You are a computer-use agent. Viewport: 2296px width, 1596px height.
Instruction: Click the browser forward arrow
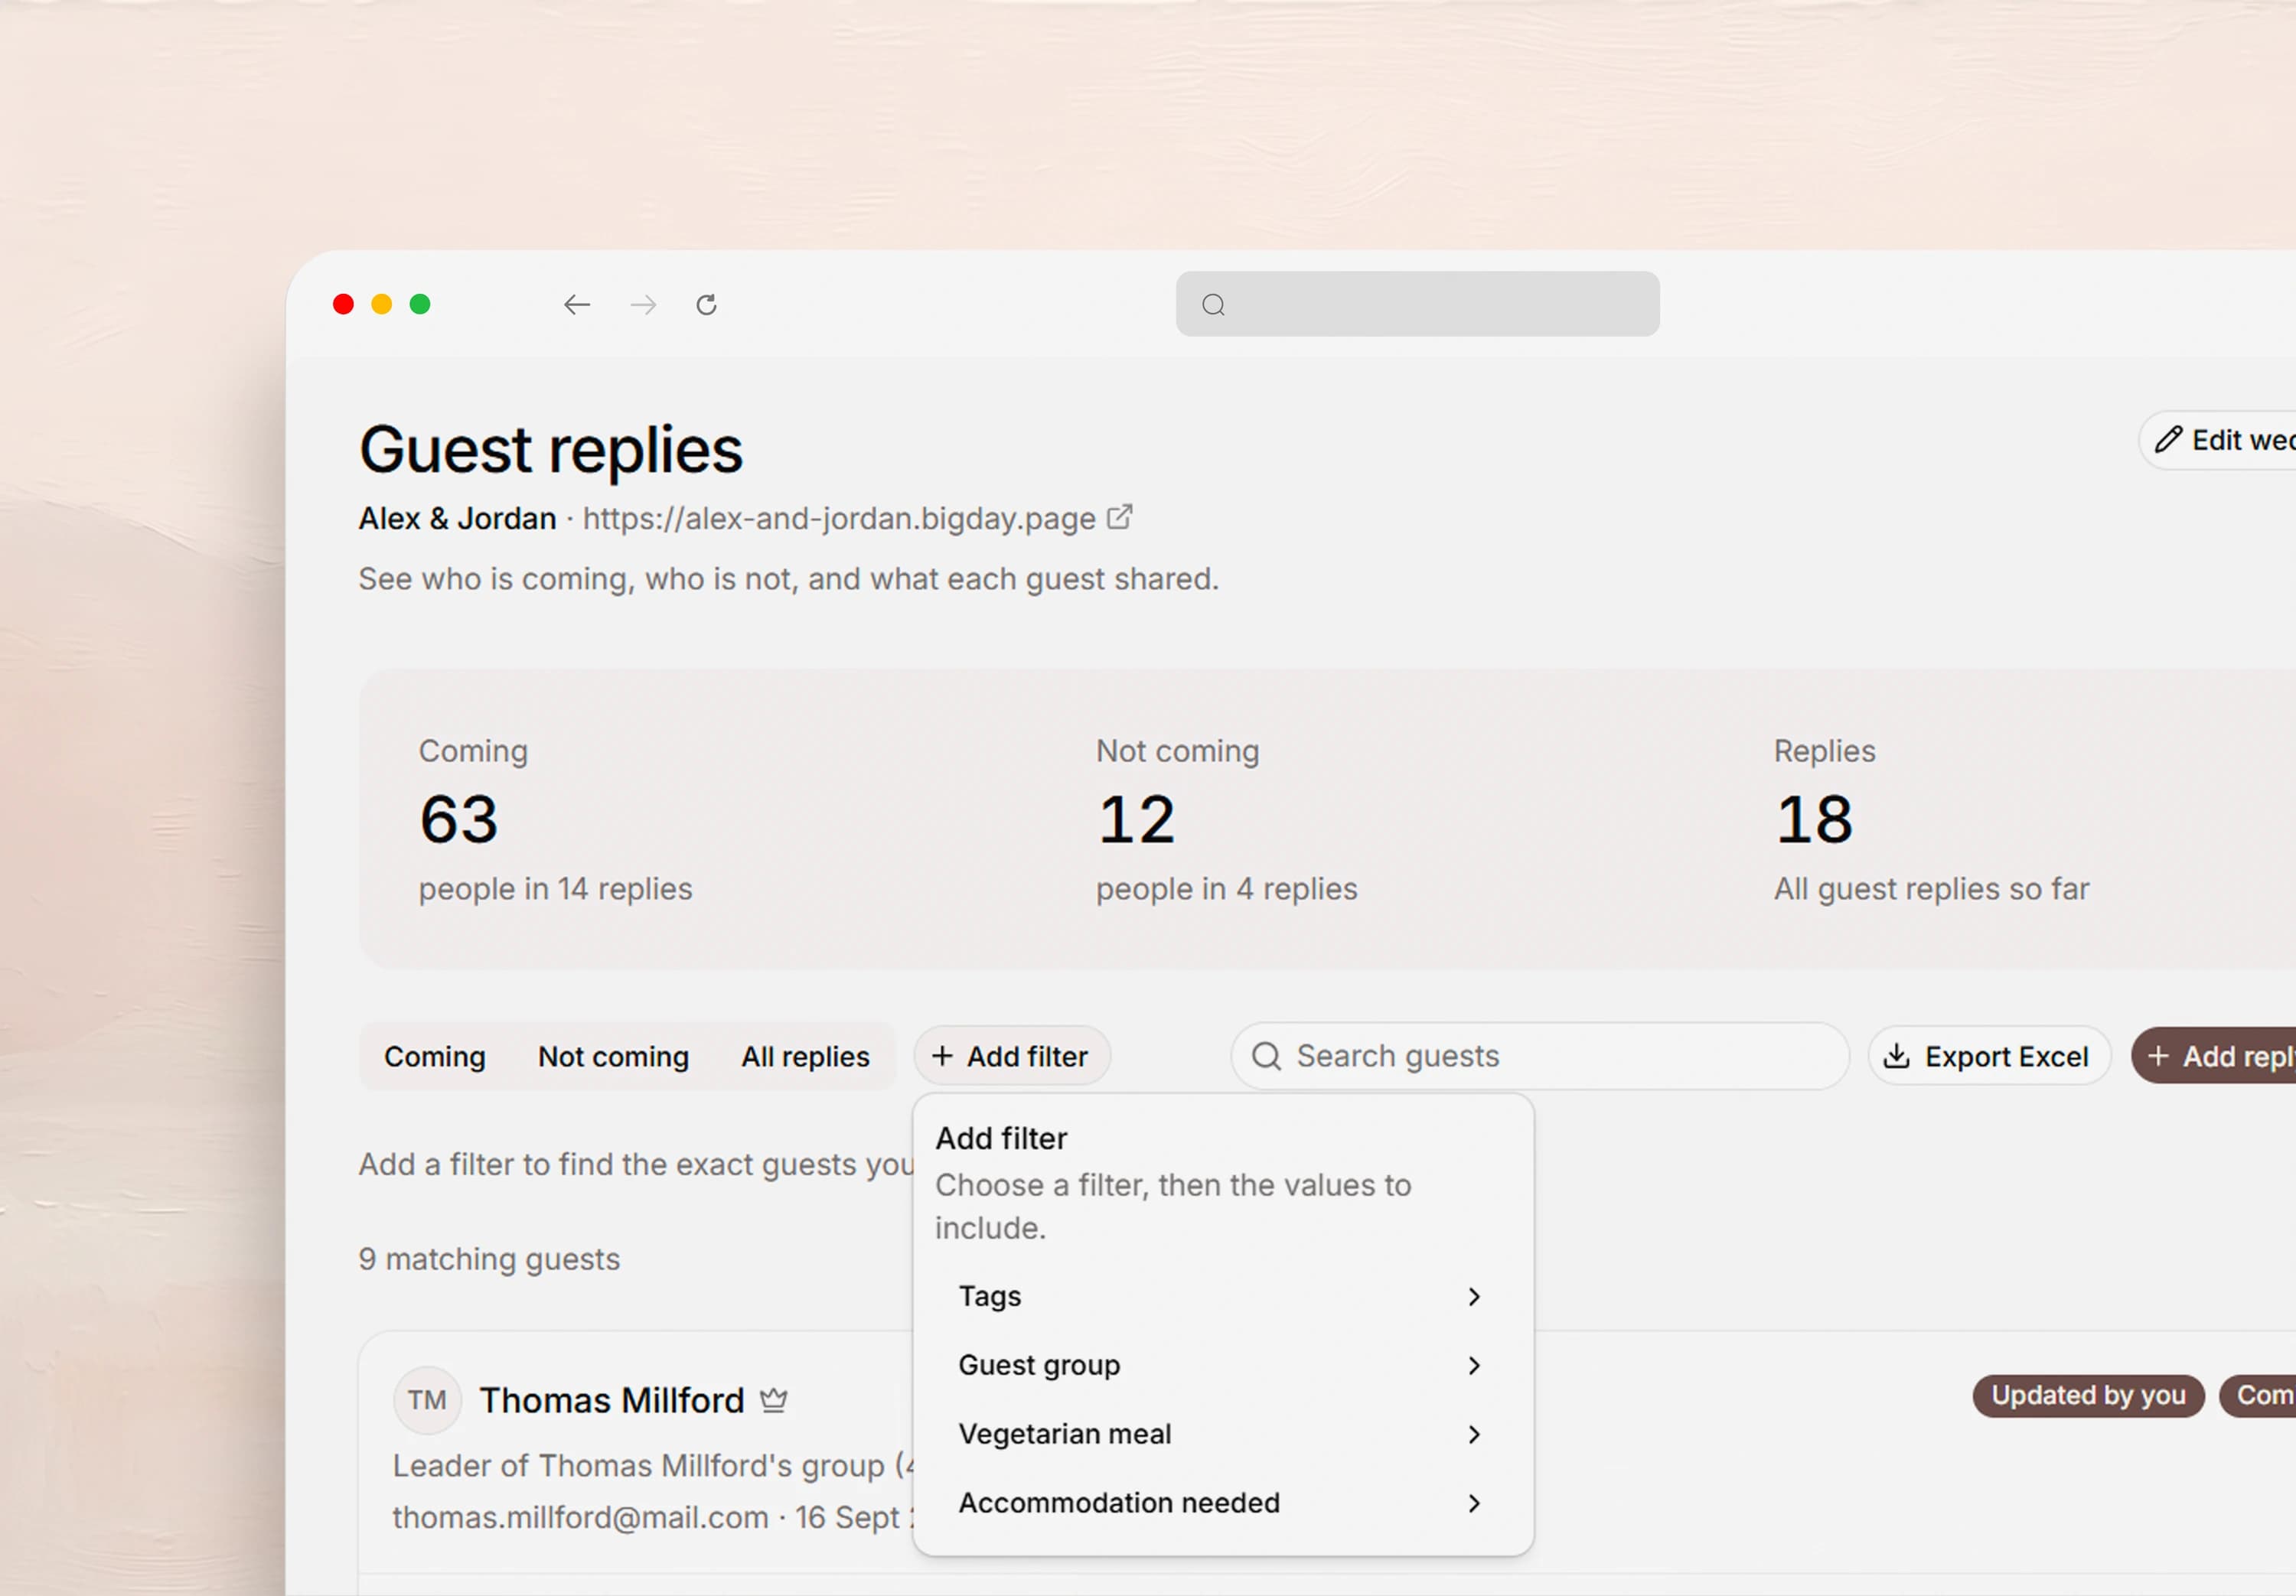(x=644, y=304)
